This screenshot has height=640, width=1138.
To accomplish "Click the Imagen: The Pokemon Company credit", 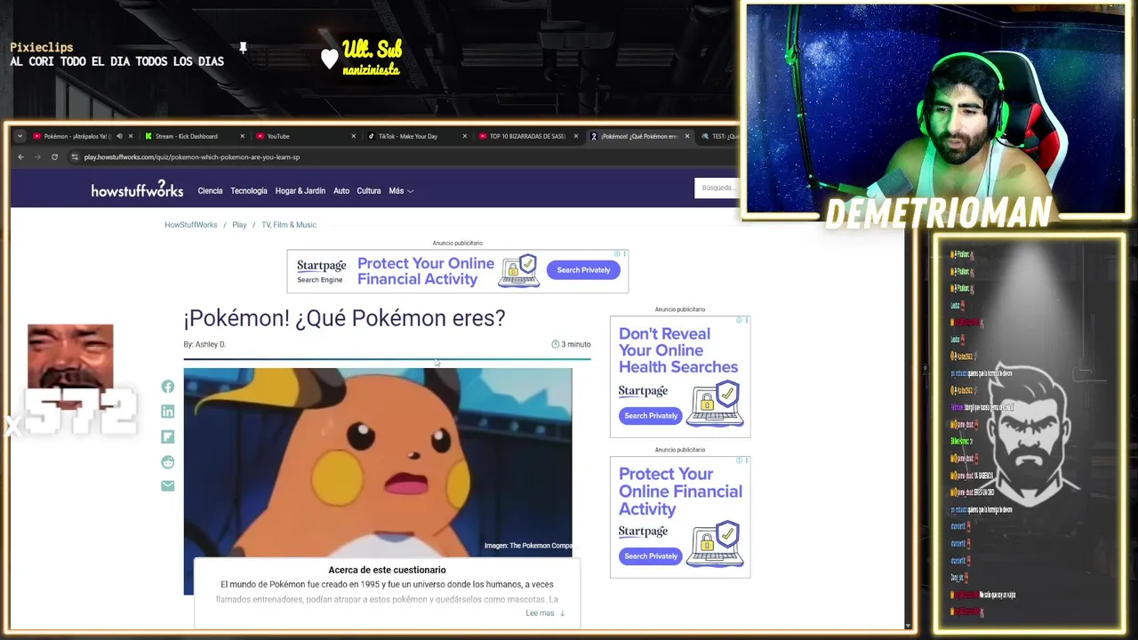I will [x=528, y=546].
